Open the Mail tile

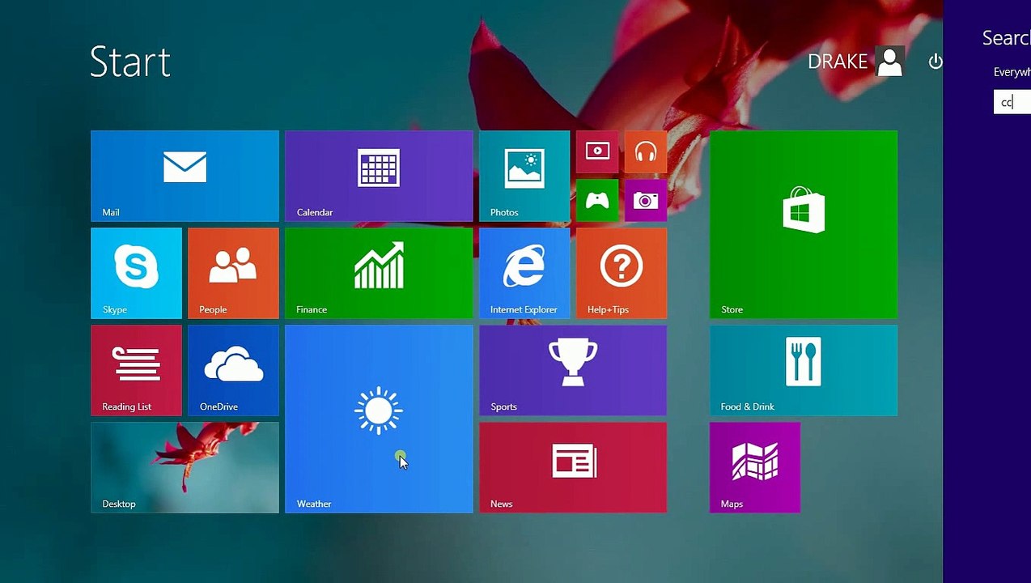tap(185, 176)
